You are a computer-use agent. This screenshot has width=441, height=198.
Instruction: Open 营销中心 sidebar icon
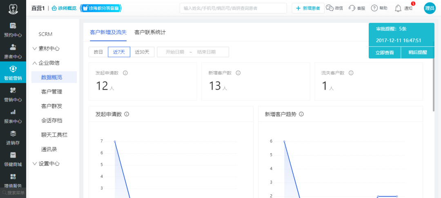tap(13, 90)
